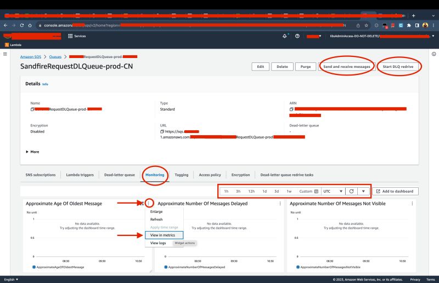The height and width of the screenshot is (283, 439).
Task: Click the browser forward arrow
Action: tap(14, 25)
